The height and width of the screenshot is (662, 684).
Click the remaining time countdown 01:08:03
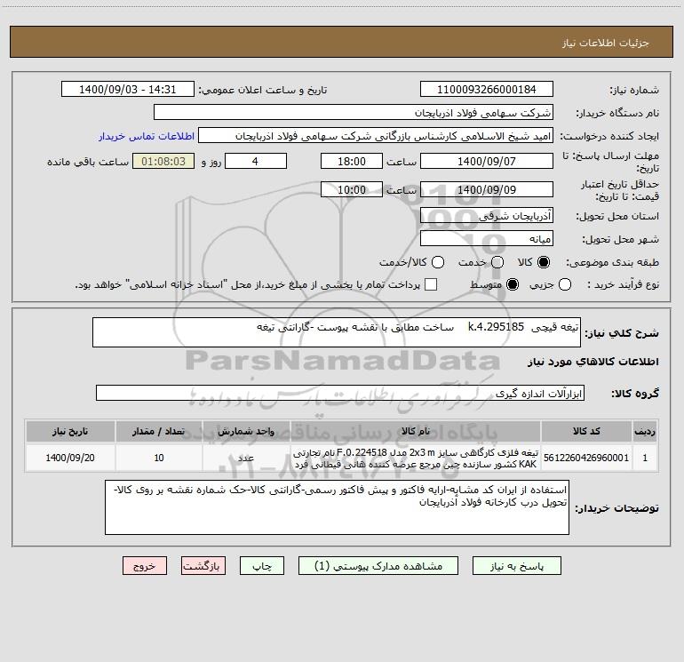[x=163, y=162]
